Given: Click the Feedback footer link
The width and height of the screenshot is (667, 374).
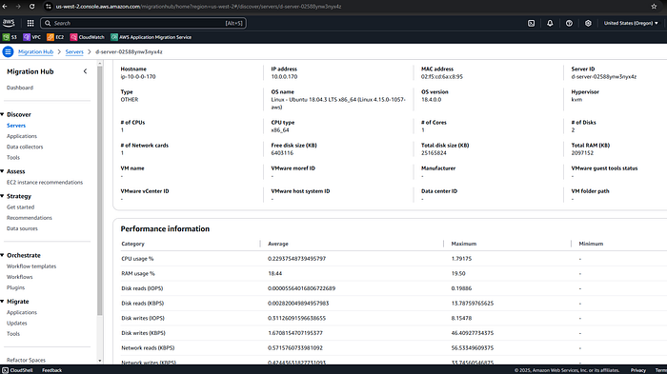Looking at the screenshot, I should tap(51, 370).
